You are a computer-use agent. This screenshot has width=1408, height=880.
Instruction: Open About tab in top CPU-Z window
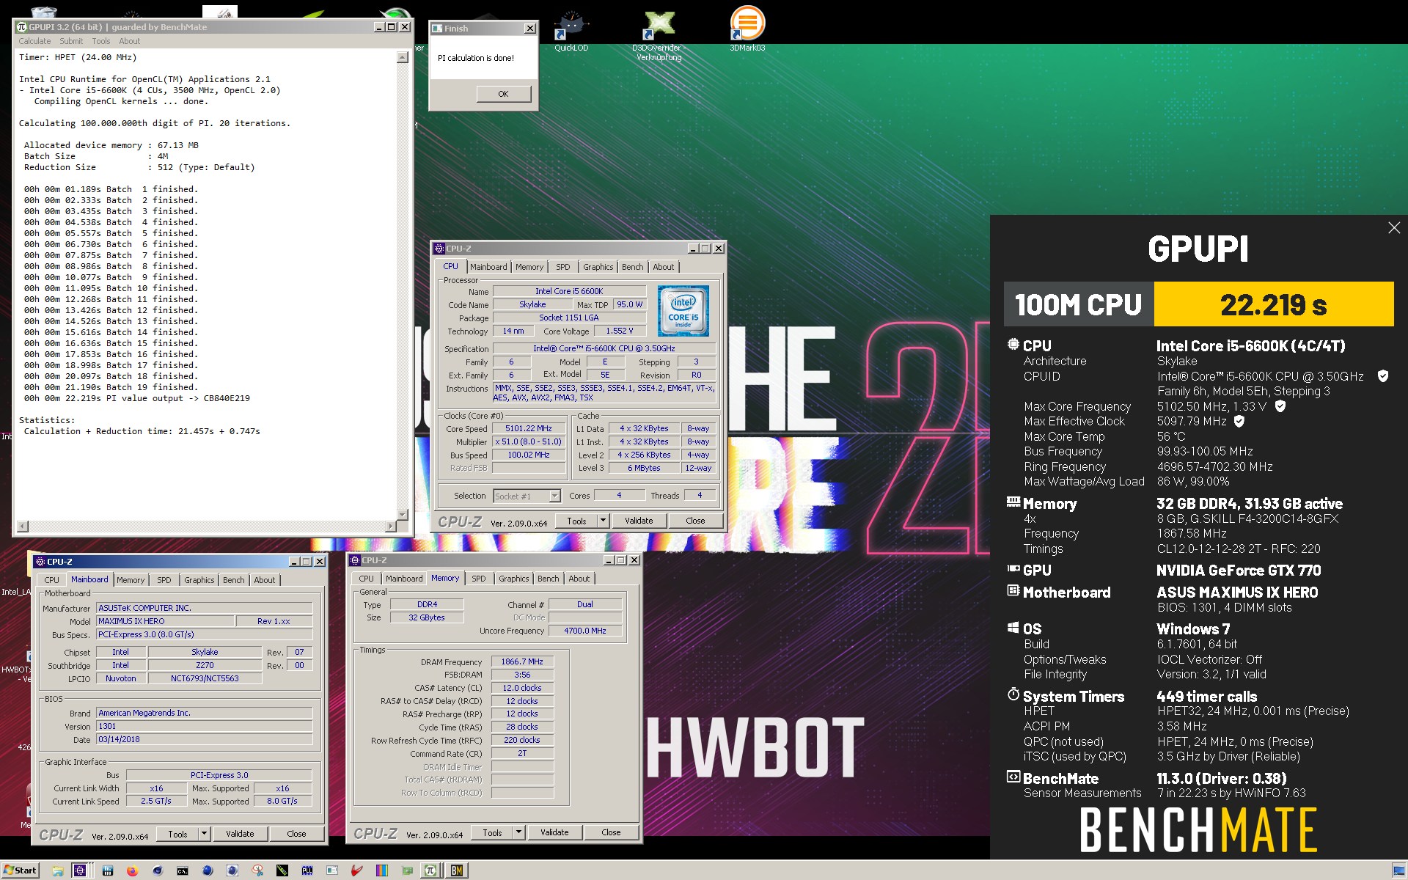tap(664, 267)
